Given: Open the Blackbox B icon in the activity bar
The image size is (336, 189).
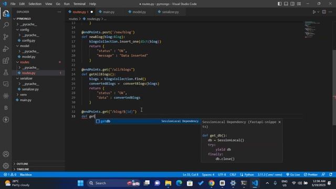Looking at the screenshot, I should 6,108.
